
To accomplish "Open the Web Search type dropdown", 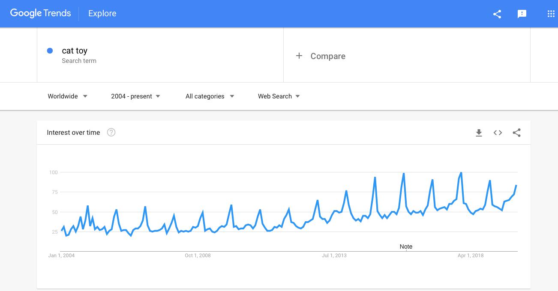I will click(x=279, y=96).
